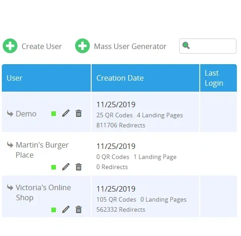Click login-as arrow beside Martin's Burger Place

tap(10, 145)
